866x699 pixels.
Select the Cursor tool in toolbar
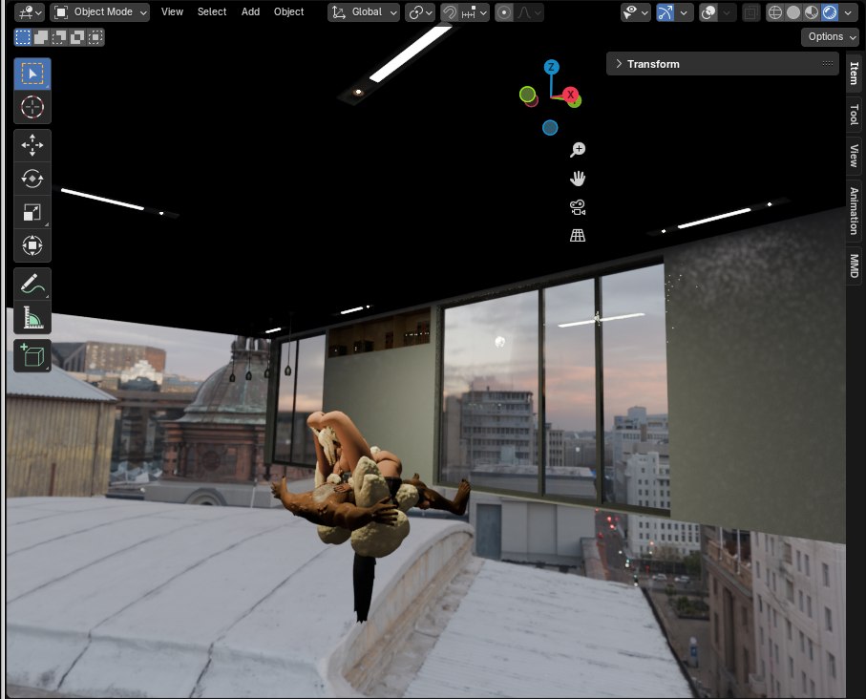tap(32, 107)
